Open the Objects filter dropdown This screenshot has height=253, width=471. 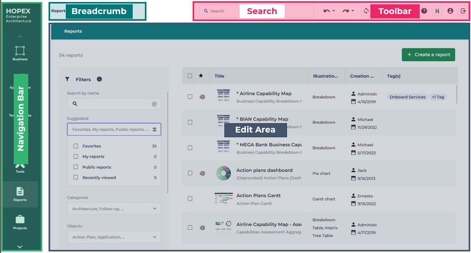[114, 237]
